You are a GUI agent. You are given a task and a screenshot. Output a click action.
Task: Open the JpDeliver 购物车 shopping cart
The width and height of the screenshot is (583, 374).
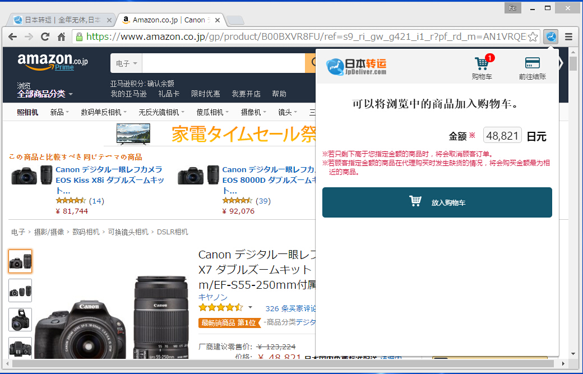point(482,63)
